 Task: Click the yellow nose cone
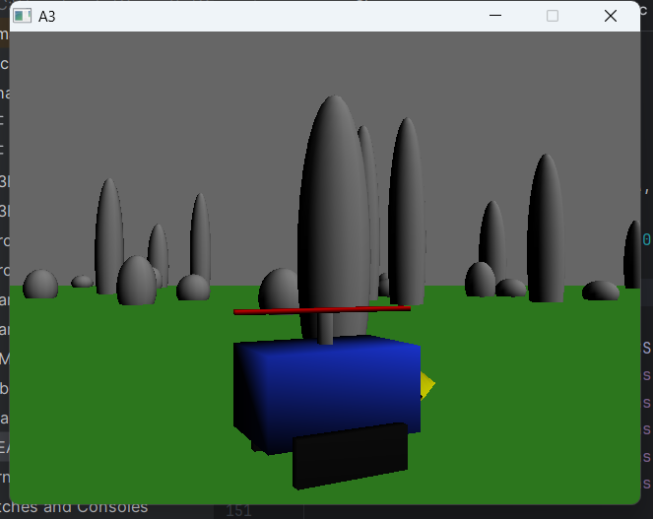(426, 384)
